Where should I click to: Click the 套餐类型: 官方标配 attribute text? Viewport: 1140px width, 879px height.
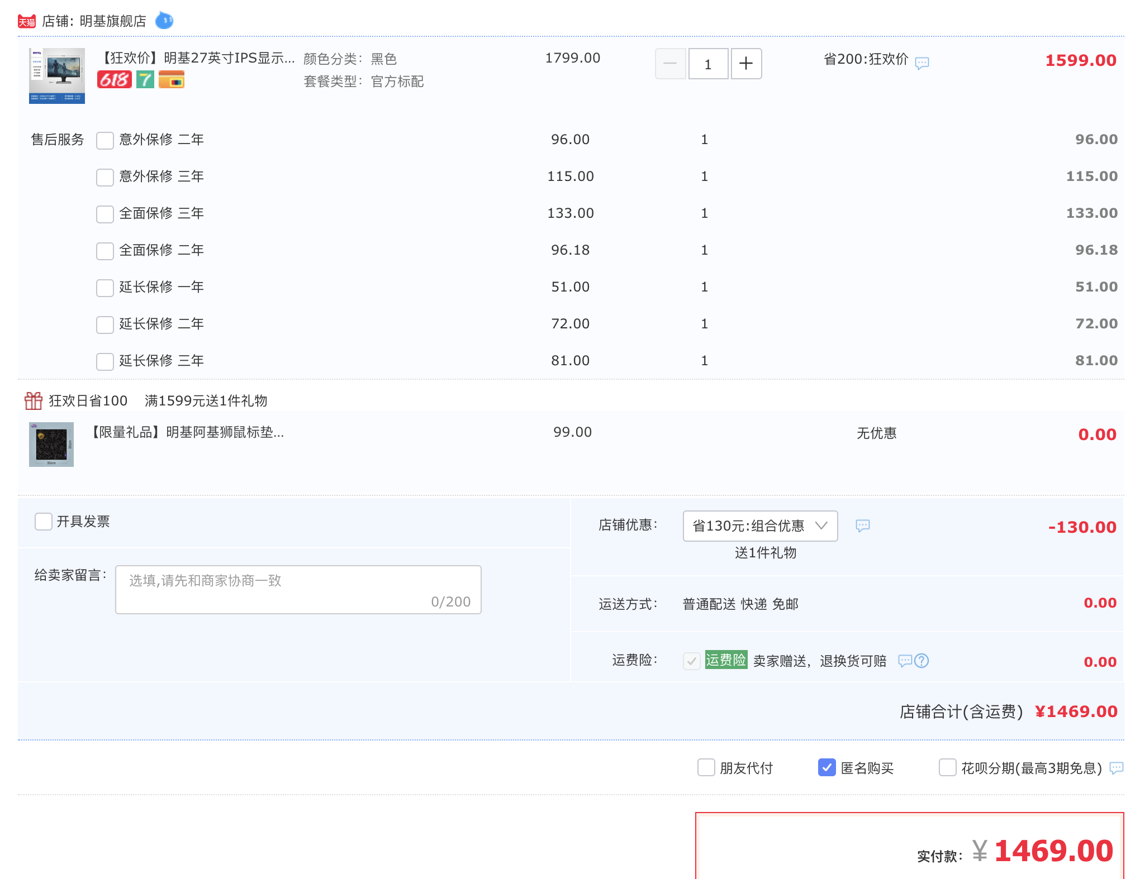click(364, 82)
